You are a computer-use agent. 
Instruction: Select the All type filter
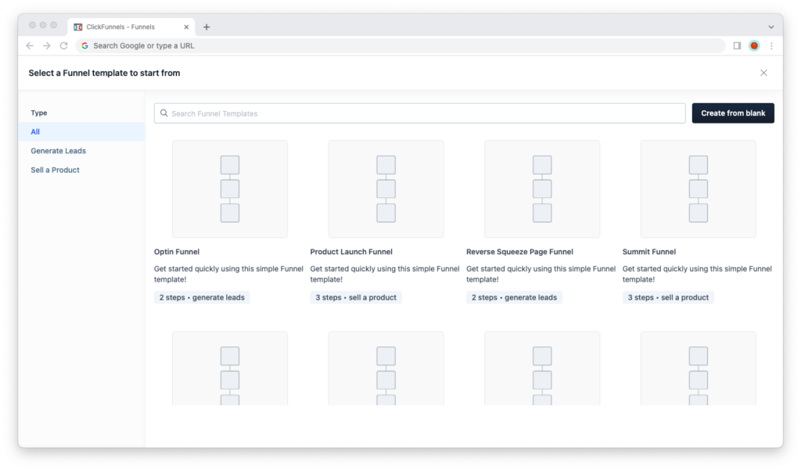pyautogui.click(x=81, y=132)
